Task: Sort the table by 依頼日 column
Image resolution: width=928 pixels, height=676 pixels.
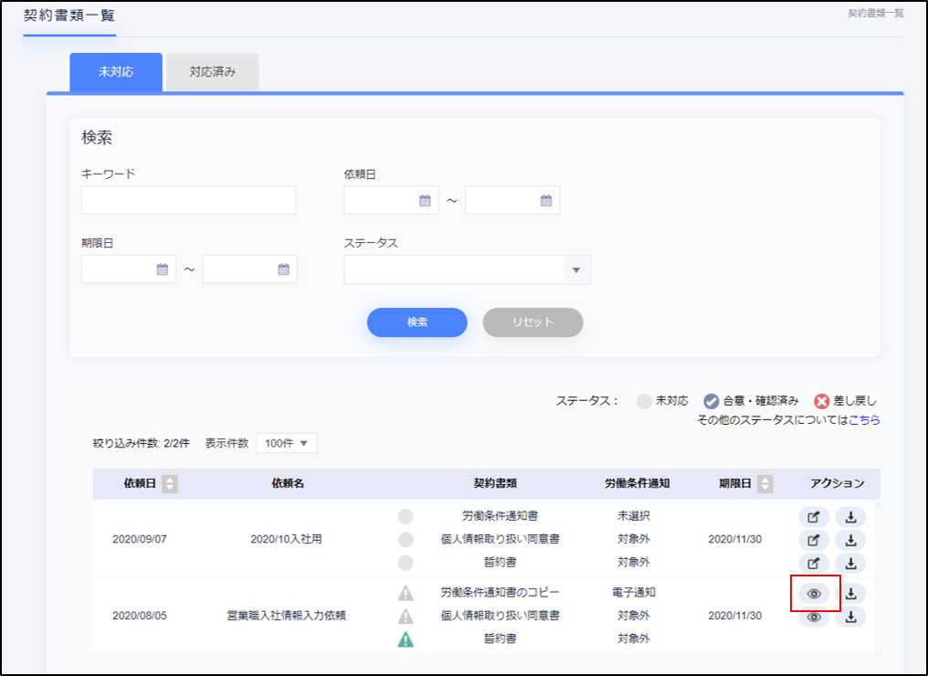Action: (170, 483)
